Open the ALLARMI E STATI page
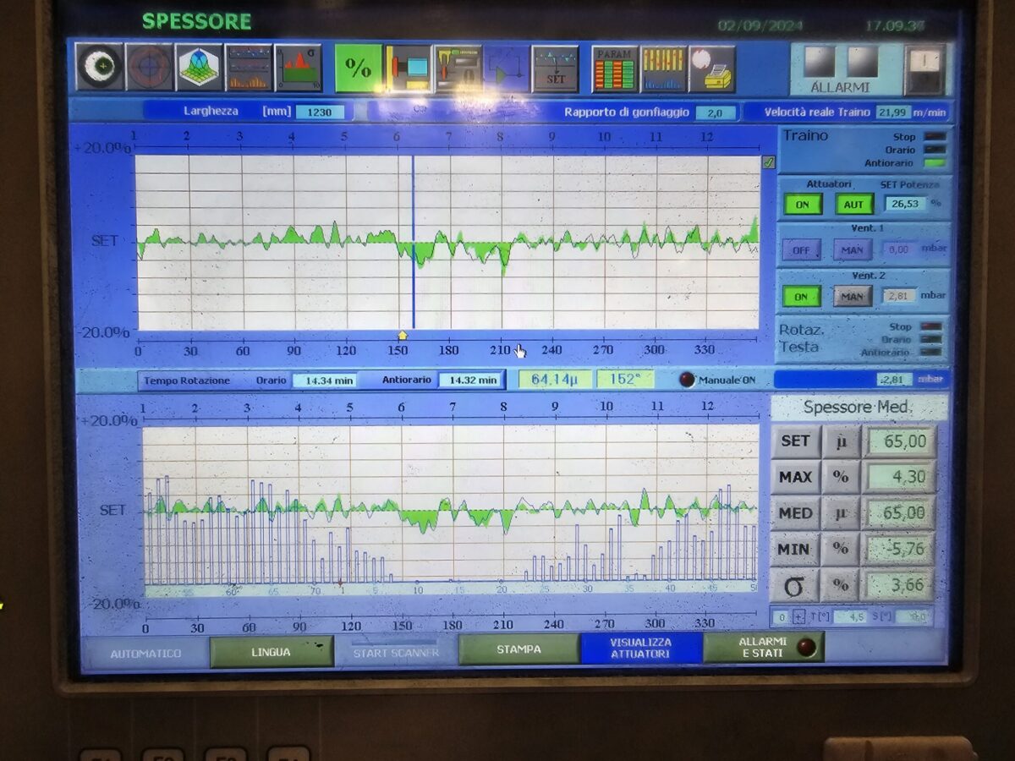 [763, 648]
